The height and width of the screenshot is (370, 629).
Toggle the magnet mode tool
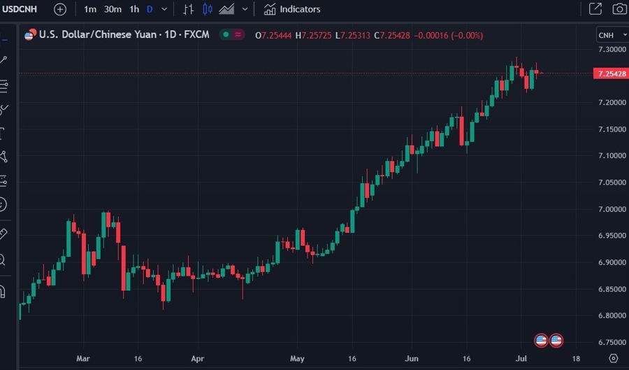pos(3,292)
